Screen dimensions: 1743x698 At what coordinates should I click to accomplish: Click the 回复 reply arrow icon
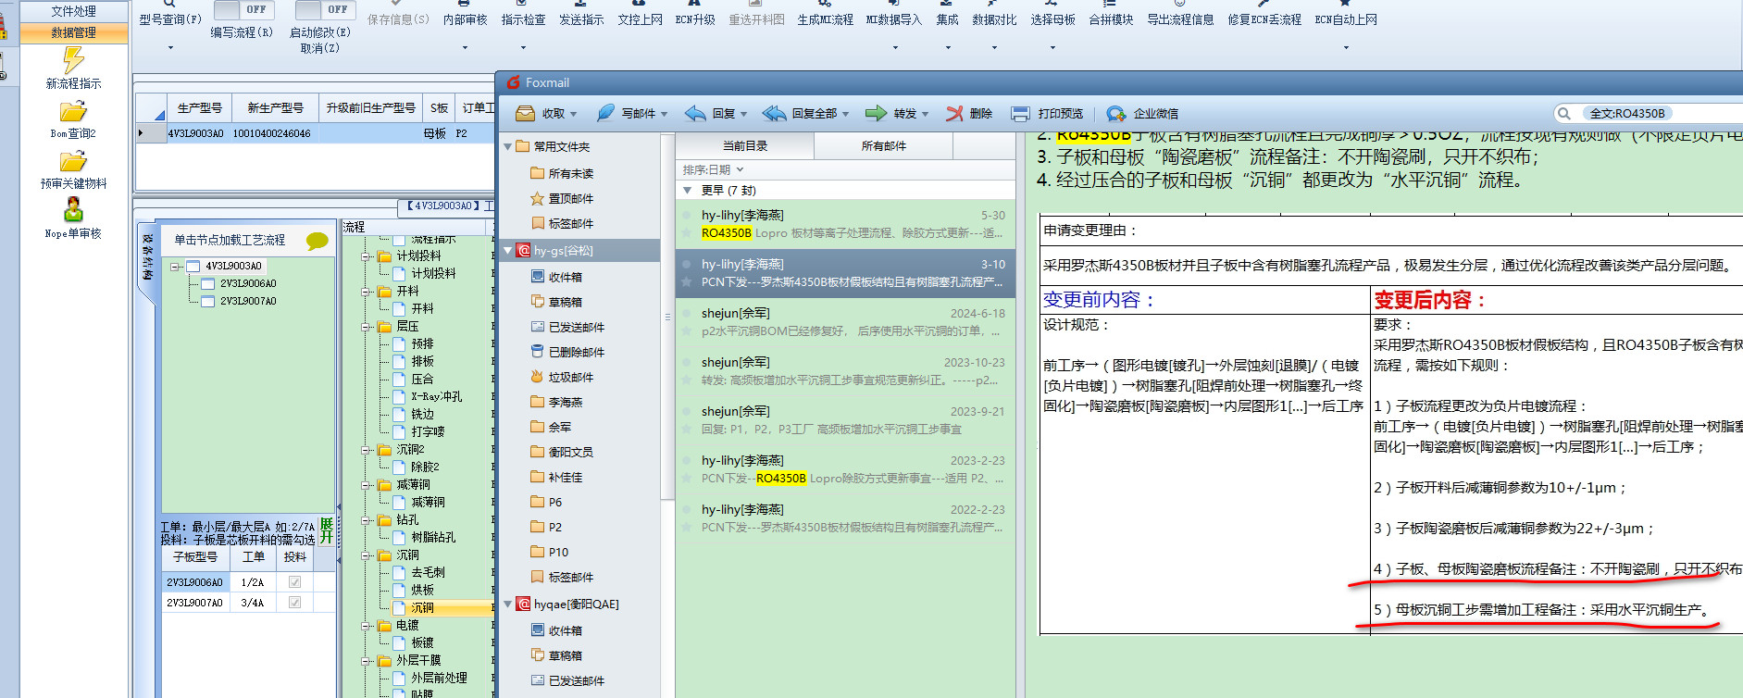[x=695, y=113]
